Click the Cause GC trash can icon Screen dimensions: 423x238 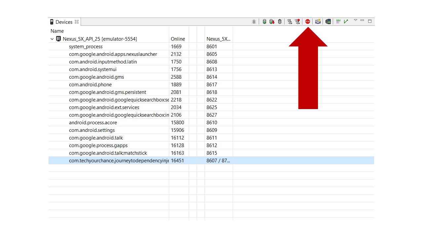click(280, 21)
